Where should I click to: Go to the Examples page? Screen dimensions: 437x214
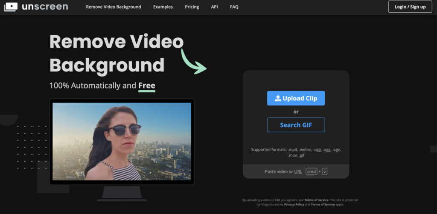coord(163,7)
